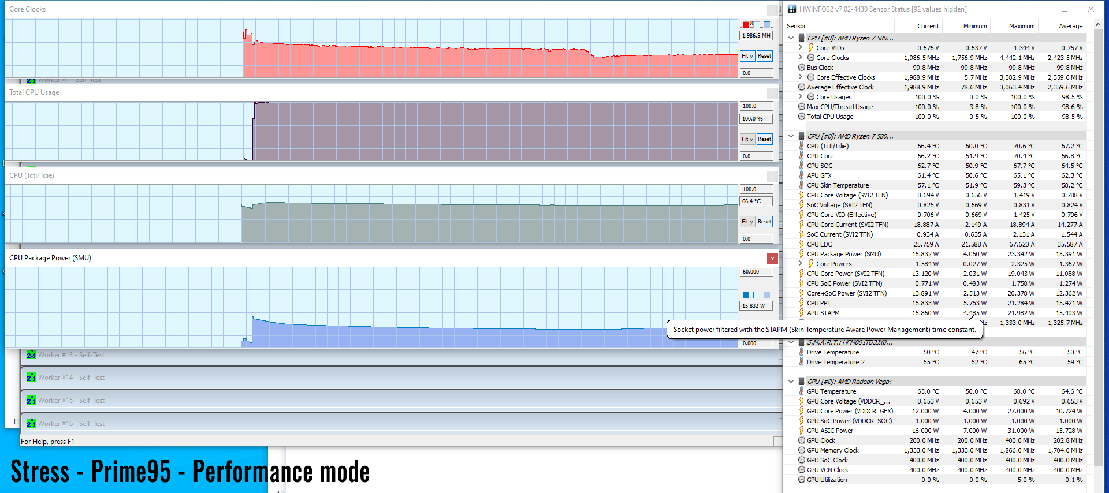Click clock icon beside Core Effective Clocks
This screenshot has width=1109, height=493.
[811, 77]
